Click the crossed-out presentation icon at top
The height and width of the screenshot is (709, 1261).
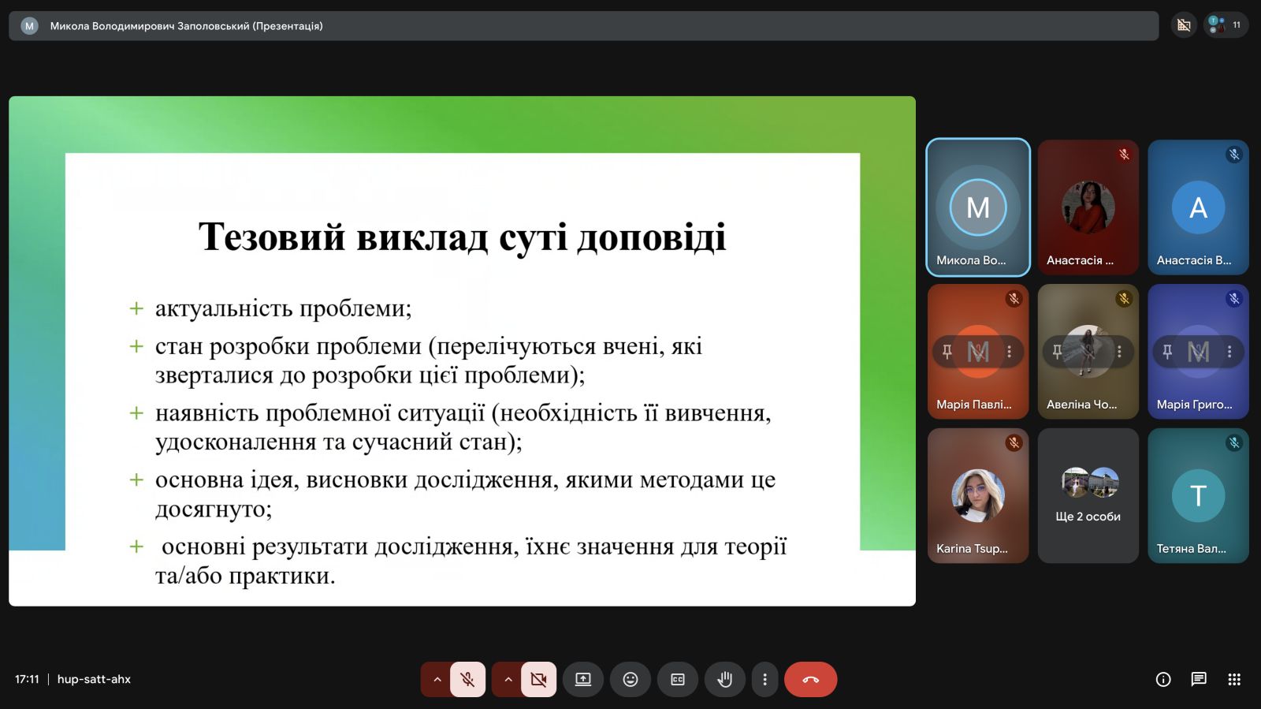(x=1184, y=25)
